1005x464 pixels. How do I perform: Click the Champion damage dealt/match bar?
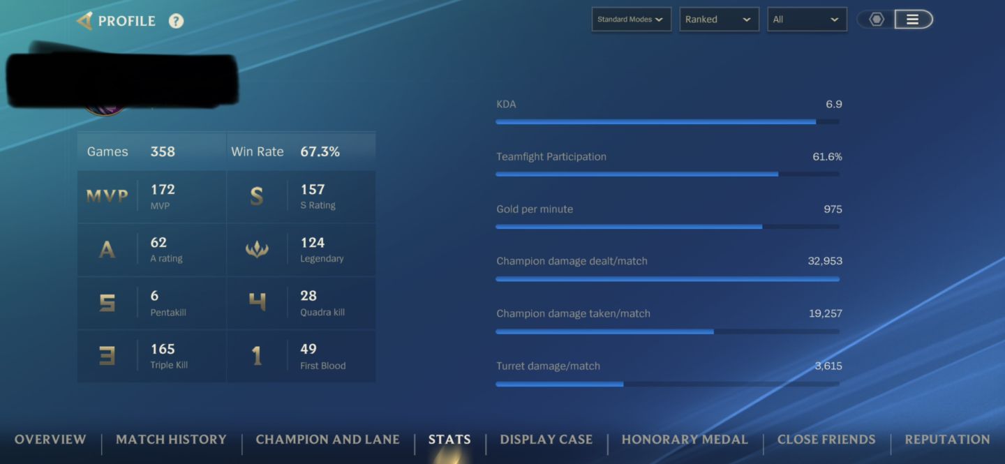tap(667, 279)
